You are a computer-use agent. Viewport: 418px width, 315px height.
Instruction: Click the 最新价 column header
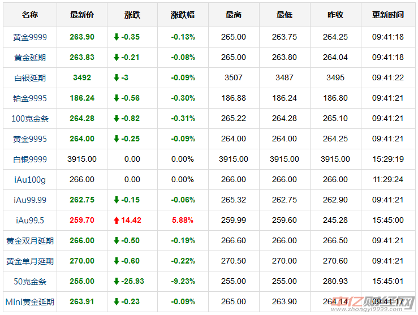[82, 15]
